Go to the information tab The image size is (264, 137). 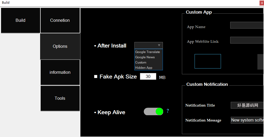click(60, 72)
